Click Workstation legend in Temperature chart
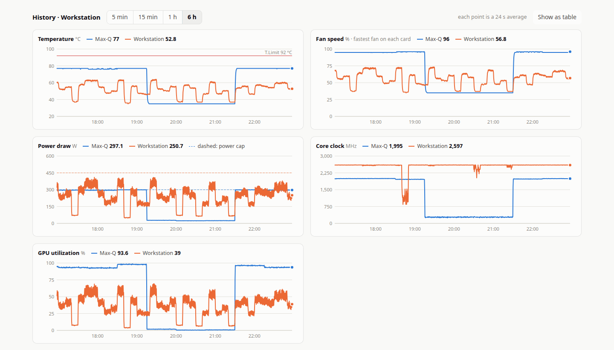The width and height of the screenshot is (614, 350). tap(151, 39)
